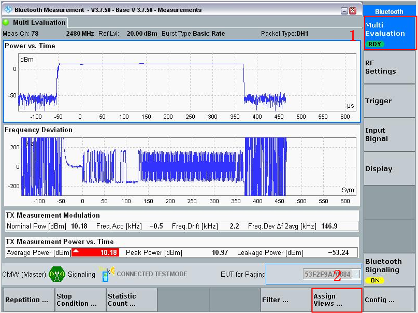Open the Multi Evaluation RDY softkey
The image size is (418, 313).
390,33
